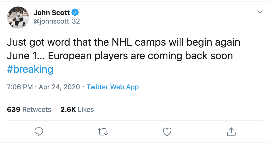The height and width of the screenshot is (143, 270).
Task: View the Retweets list label
Action: pos(37,110)
